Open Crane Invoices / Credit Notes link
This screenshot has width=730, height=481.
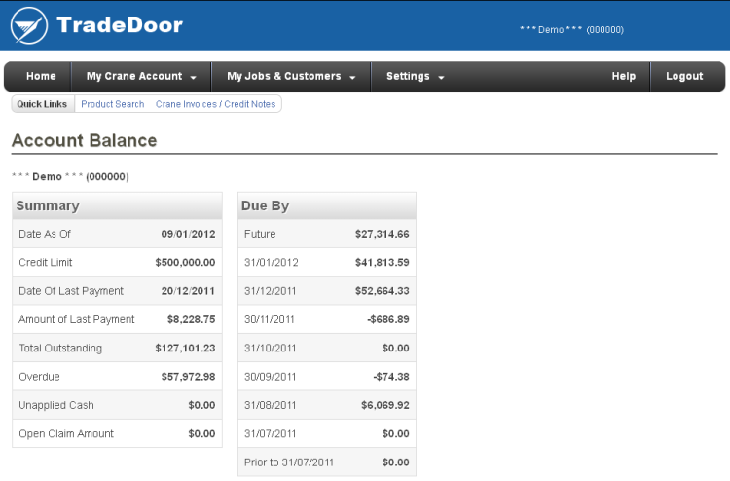215,104
